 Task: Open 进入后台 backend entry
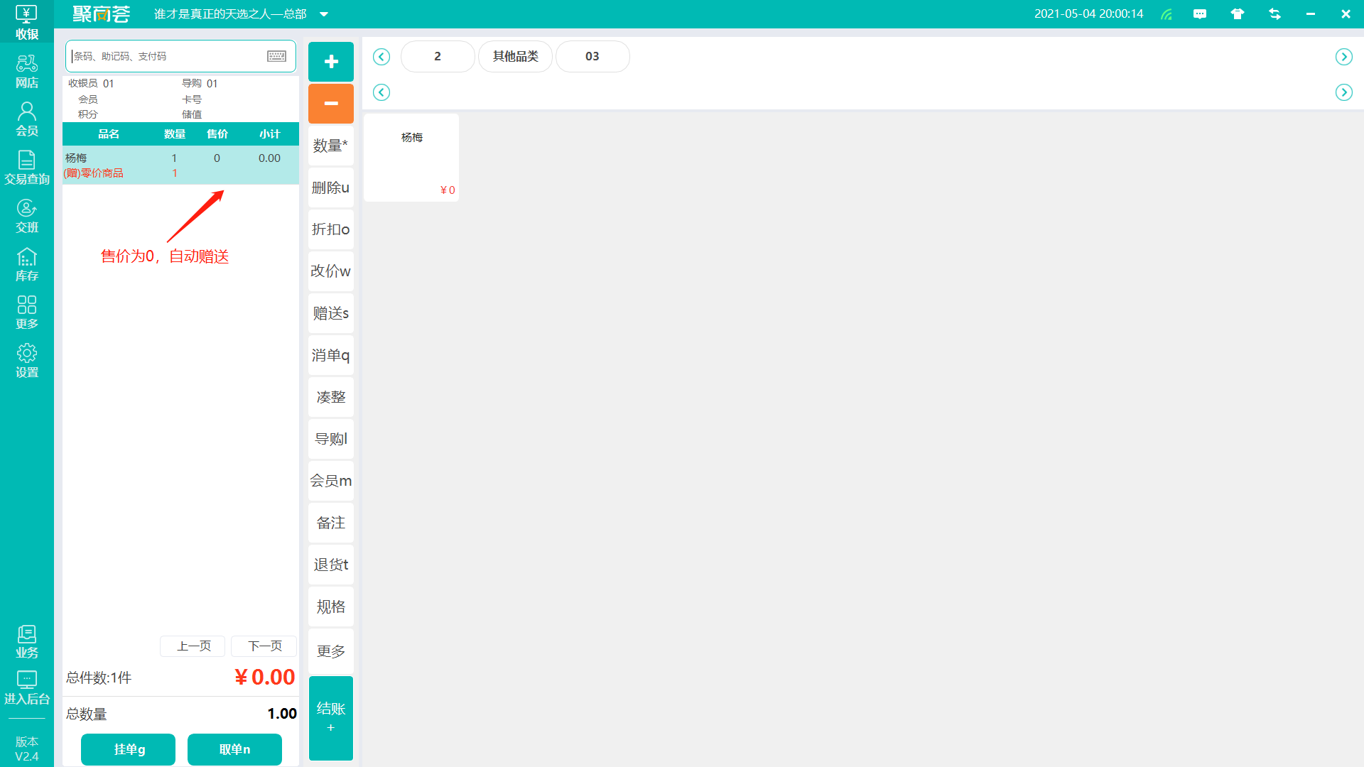coord(26,687)
